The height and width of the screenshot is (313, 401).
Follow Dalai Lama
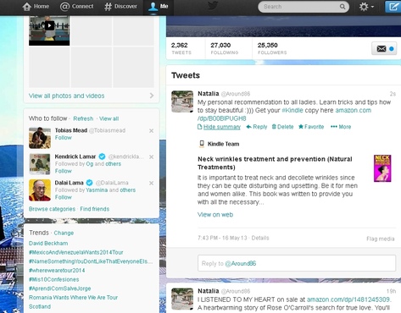pyautogui.click(x=64, y=197)
